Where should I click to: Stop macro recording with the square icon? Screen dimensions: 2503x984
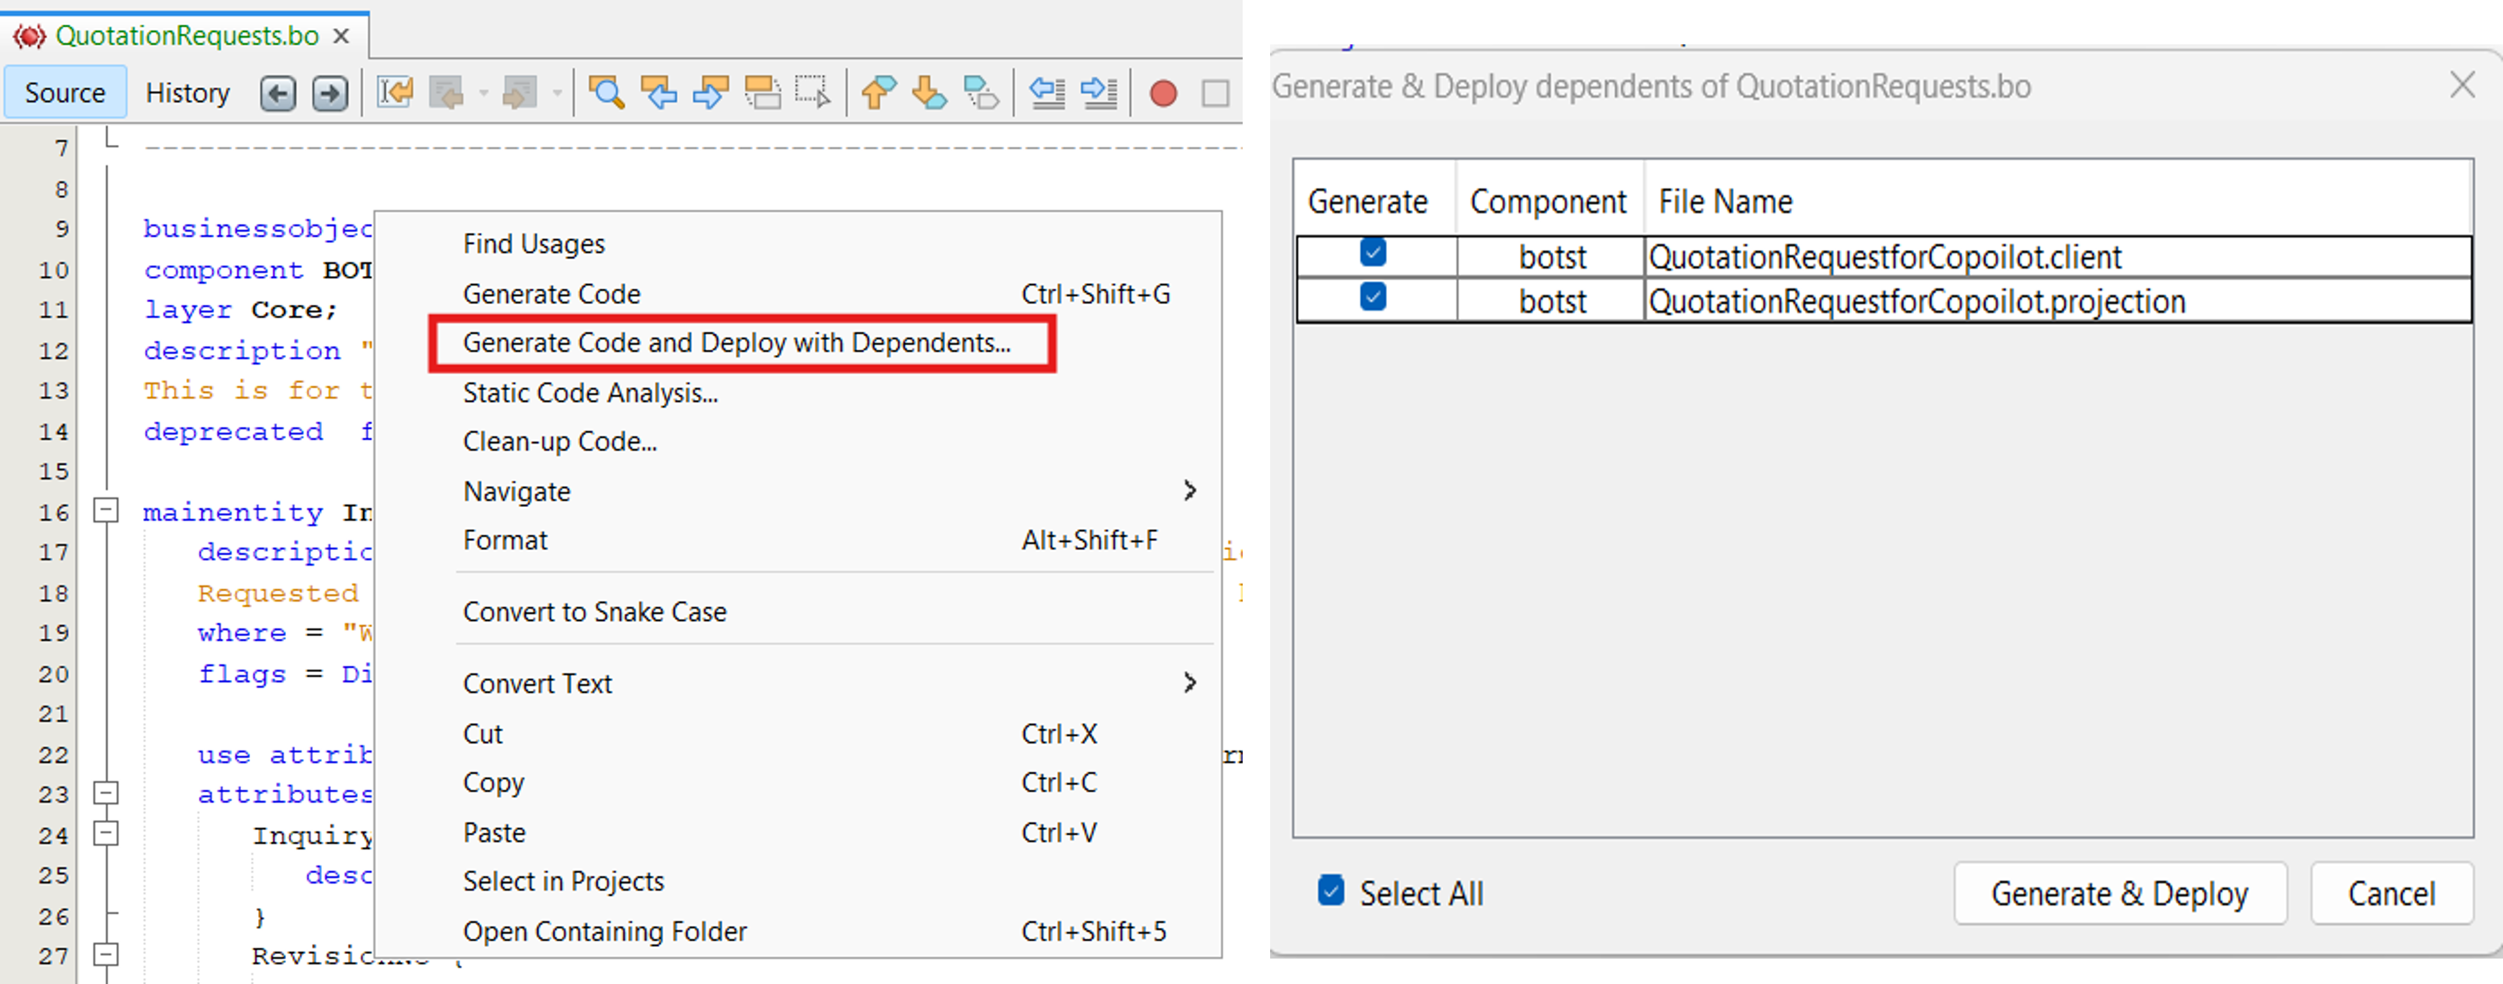(x=1215, y=94)
